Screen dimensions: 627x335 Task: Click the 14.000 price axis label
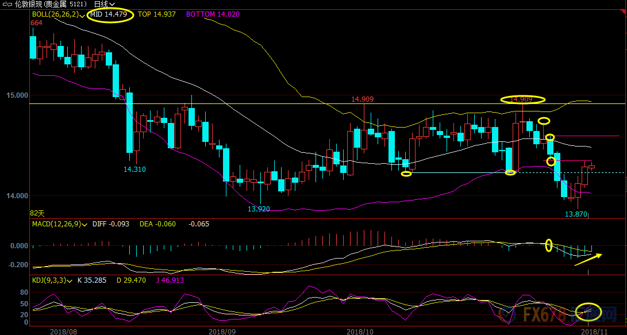(18, 196)
